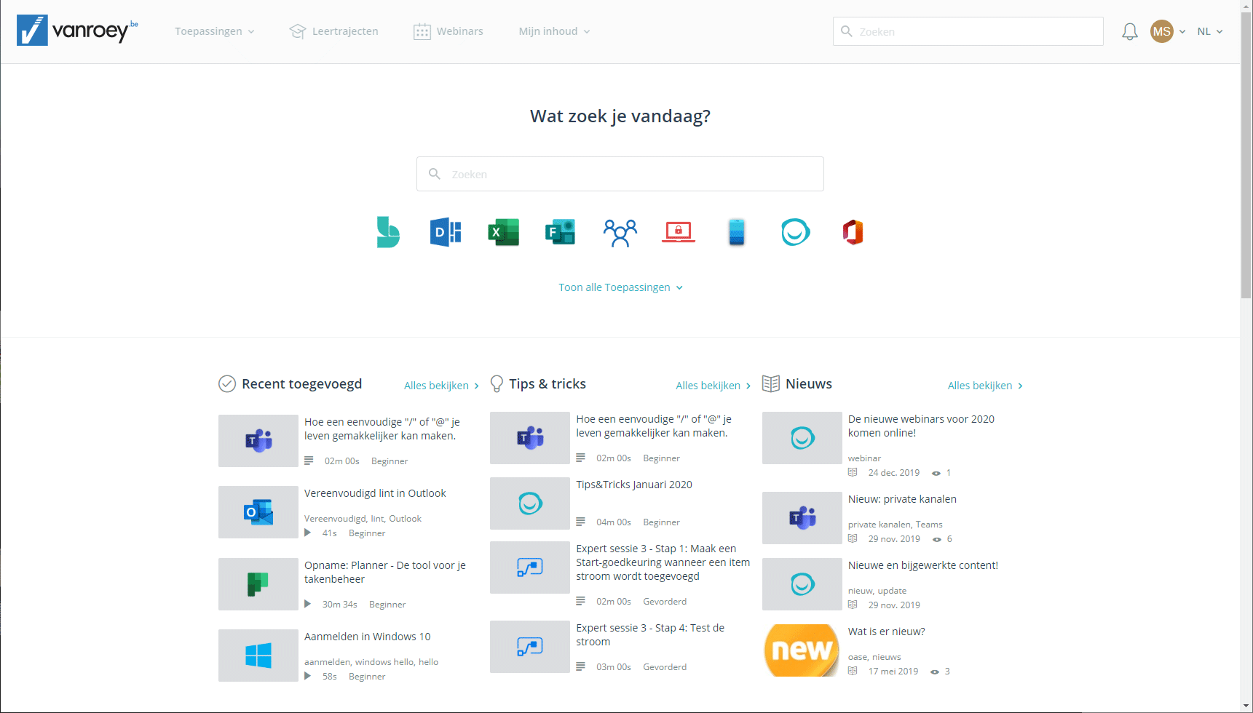
Task: Open Leertrajecten menu item
Action: tap(334, 31)
